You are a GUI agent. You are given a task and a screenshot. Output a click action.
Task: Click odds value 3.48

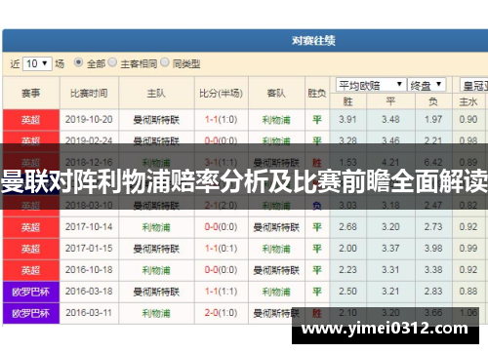[390, 119]
